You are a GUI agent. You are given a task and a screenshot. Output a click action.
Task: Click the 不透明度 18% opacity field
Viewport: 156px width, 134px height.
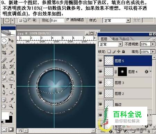[x=146, y=44]
